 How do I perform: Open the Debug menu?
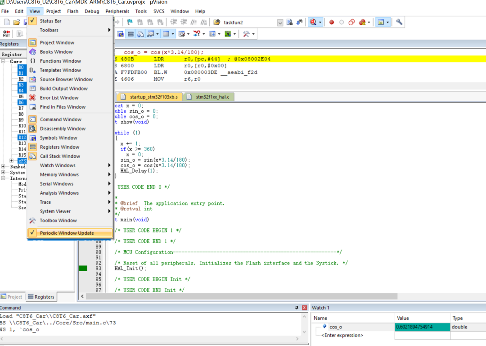pyautogui.click(x=92, y=11)
